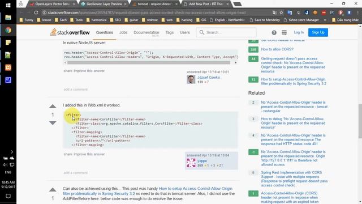Click the code block horizontal scrollbar
This screenshot has width=362, height=204.
tap(148, 62)
